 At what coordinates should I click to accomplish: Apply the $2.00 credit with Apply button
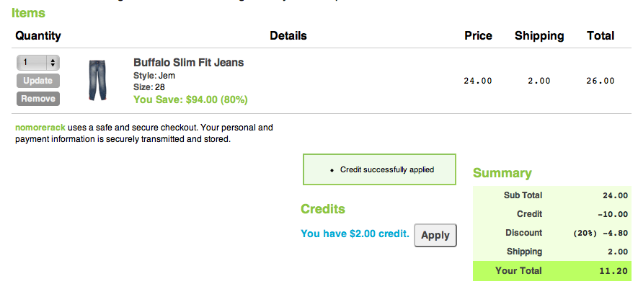[435, 235]
